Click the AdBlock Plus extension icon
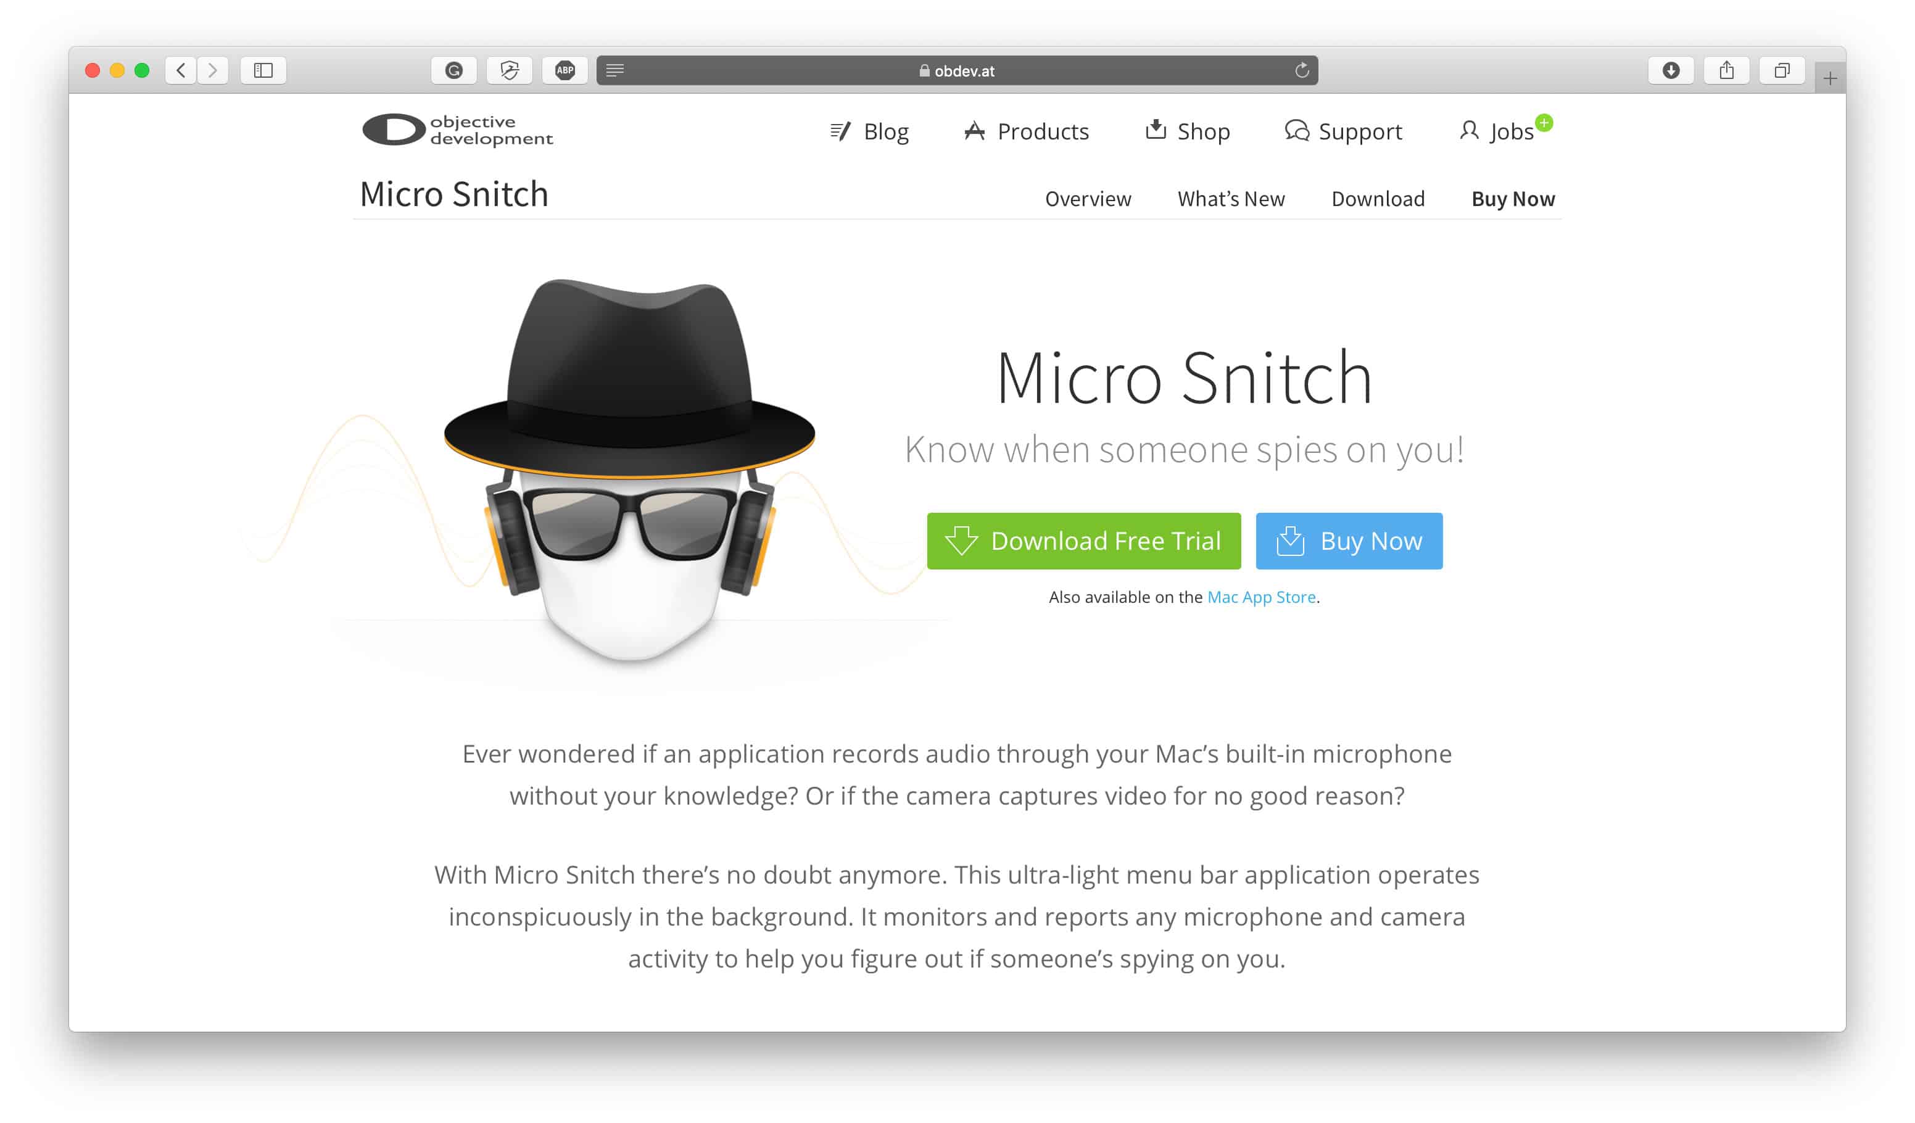The height and width of the screenshot is (1123, 1915). coord(564,70)
